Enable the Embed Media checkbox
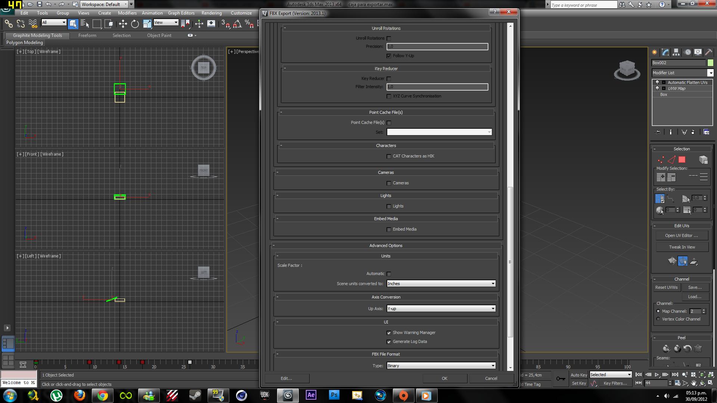This screenshot has width=717, height=403. [x=389, y=229]
